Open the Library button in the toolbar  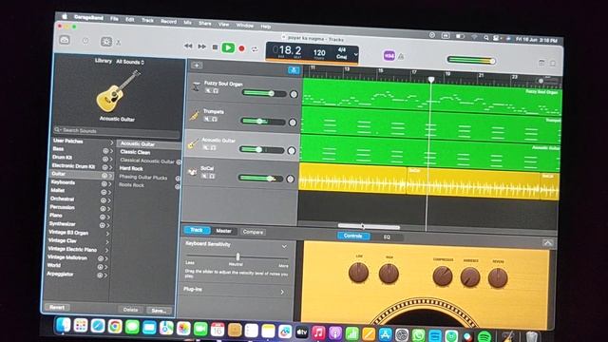[x=65, y=40]
